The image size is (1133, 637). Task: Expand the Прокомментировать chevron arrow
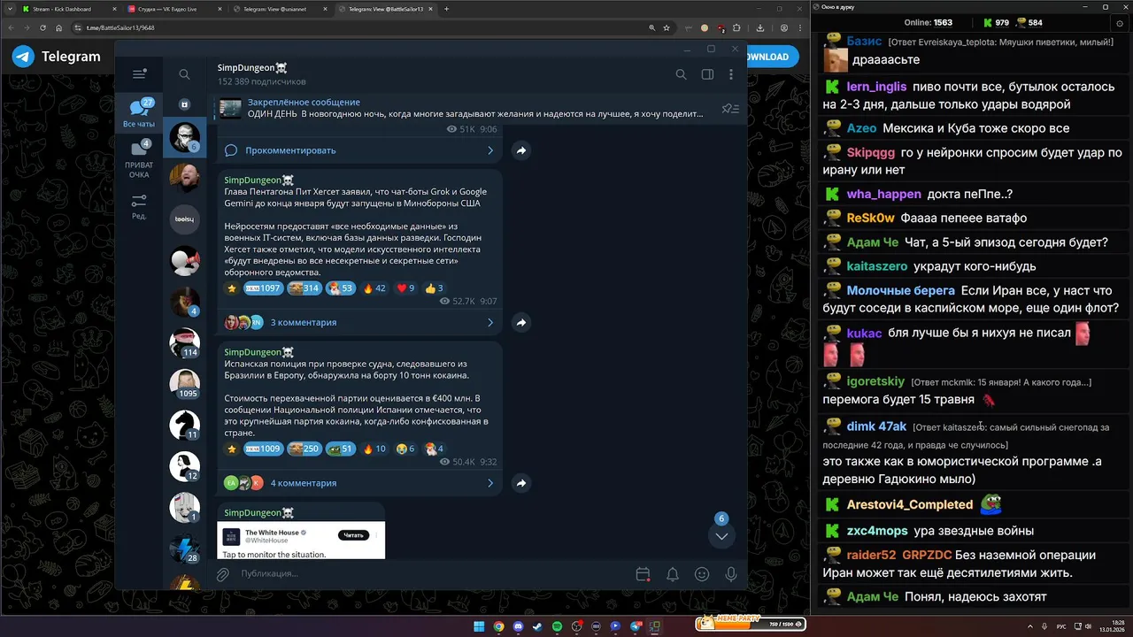[490, 150]
